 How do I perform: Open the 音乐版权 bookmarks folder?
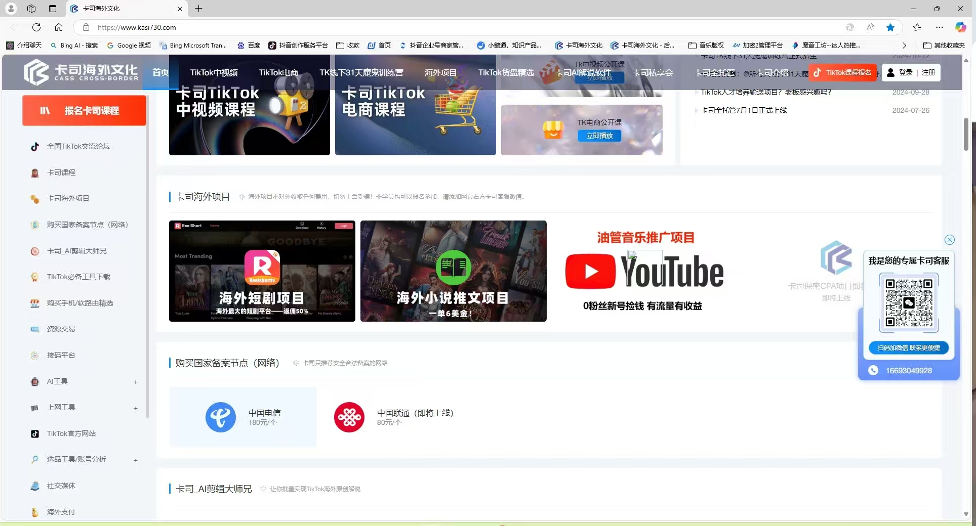[x=706, y=46]
